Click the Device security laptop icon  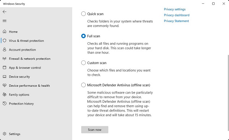pyautogui.click(x=5, y=76)
